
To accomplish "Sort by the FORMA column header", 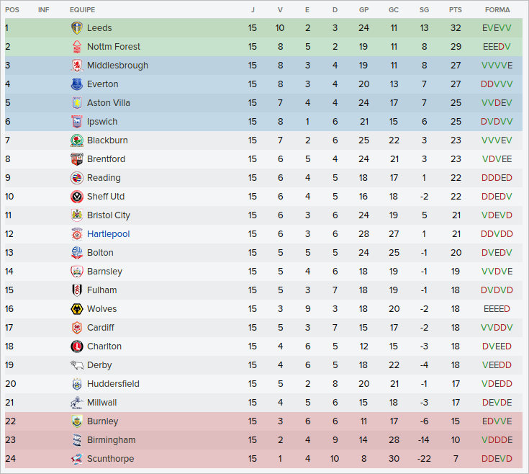I will 497,10.
